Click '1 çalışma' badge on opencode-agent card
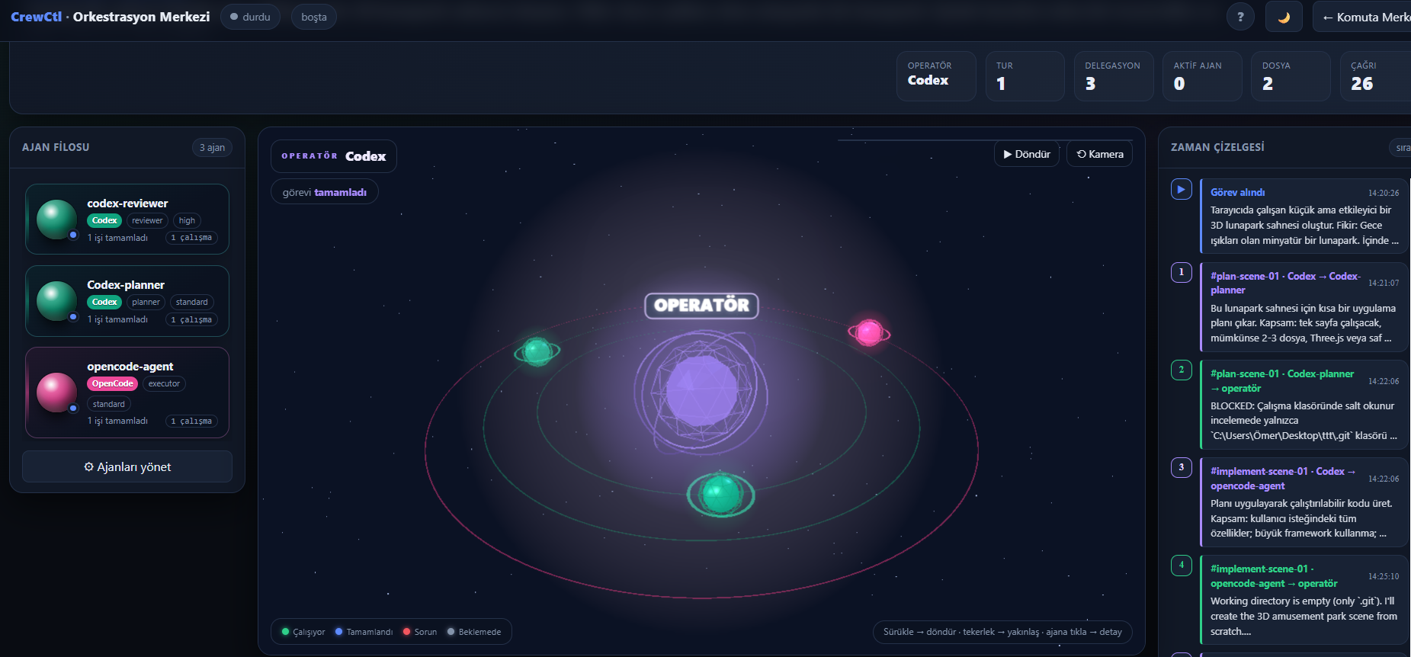 point(191,421)
